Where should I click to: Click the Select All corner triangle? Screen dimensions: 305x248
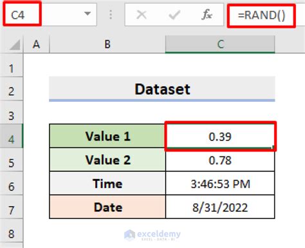[x=15, y=44]
